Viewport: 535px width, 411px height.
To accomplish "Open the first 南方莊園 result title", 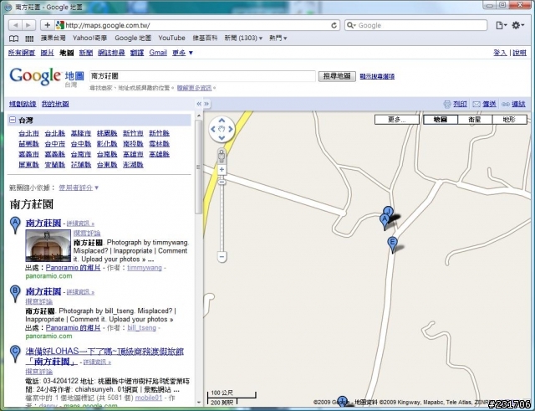I will [43, 223].
